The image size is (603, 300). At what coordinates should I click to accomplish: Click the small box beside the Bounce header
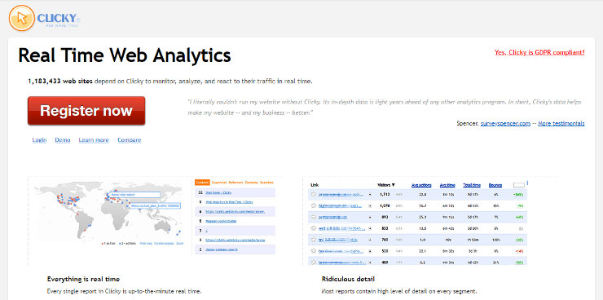(x=519, y=185)
